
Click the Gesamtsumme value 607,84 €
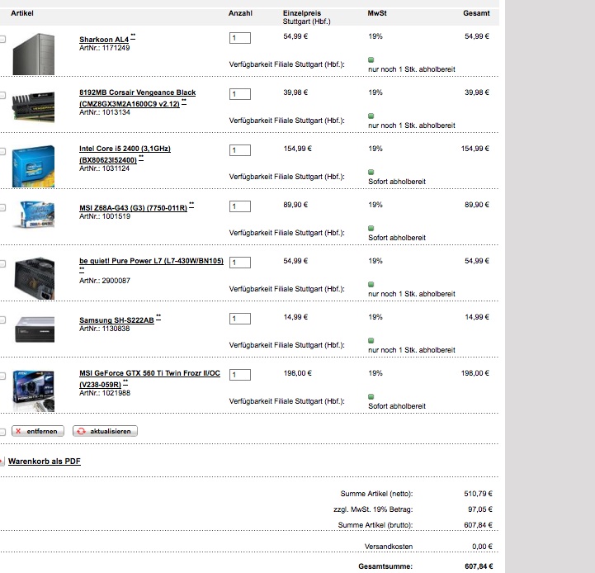pos(479,566)
